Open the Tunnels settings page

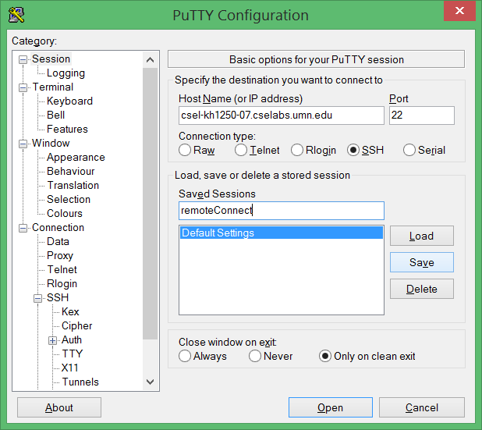coord(80,382)
